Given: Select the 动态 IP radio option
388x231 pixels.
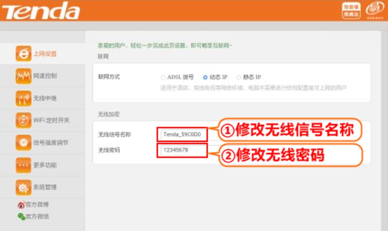Looking at the screenshot, I should click(205, 77).
